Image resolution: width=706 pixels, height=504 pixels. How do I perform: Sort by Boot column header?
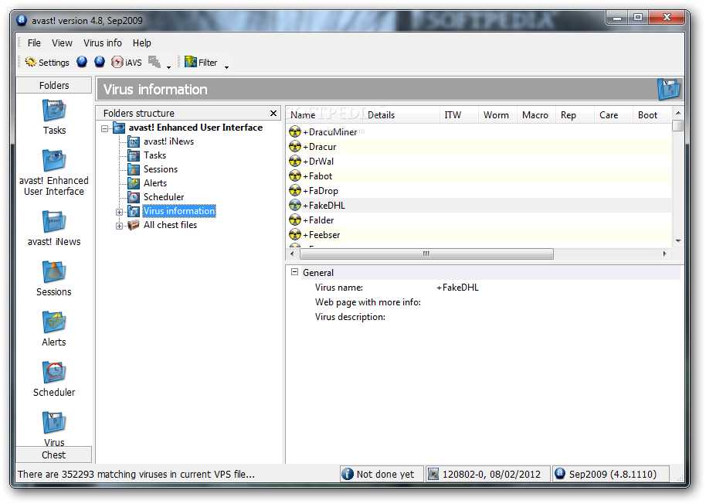coord(653,115)
